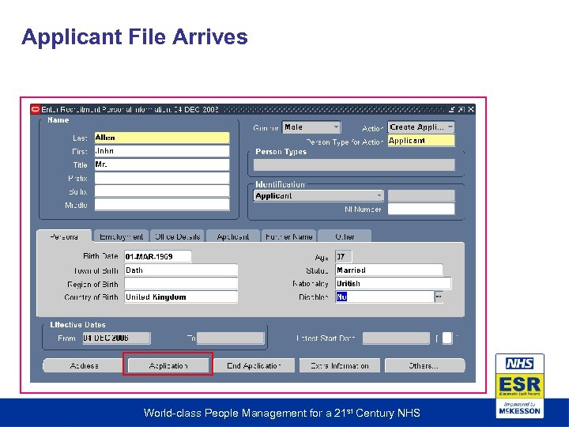569x427 pixels.
Task: Click the Latest Start Date field
Action: pos(396,338)
